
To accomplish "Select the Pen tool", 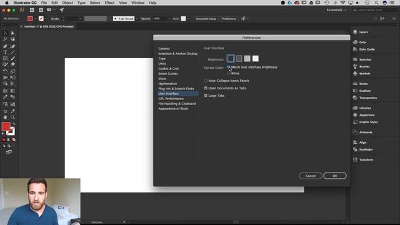I will 5,46.
